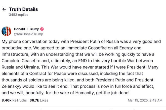Open the Donald J. Trump display name
Viewport: 166px width, 110px height.
tap(26, 29)
